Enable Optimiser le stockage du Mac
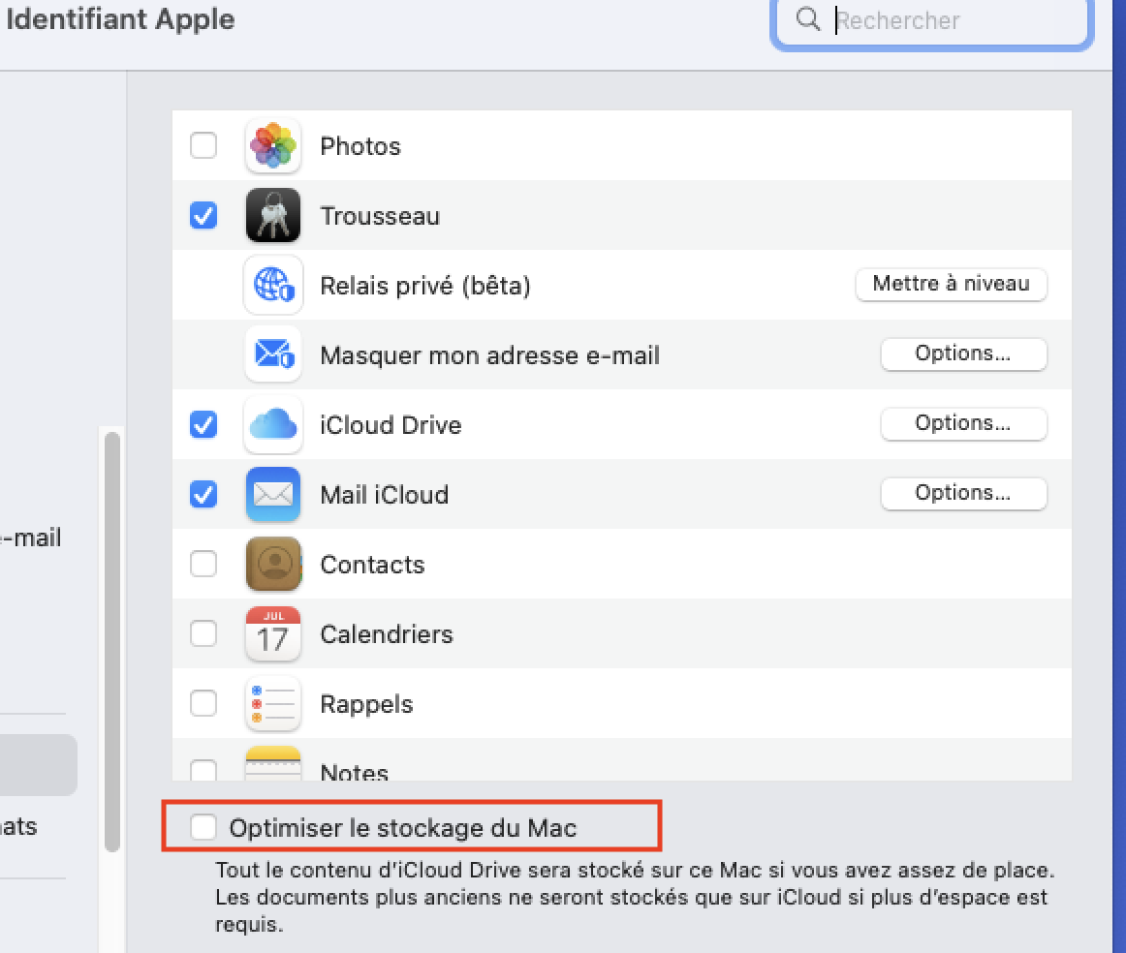The height and width of the screenshot is (953, 1126). (203, 827)
